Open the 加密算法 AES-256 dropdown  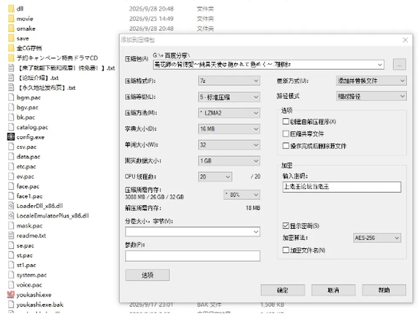(377, 238)
